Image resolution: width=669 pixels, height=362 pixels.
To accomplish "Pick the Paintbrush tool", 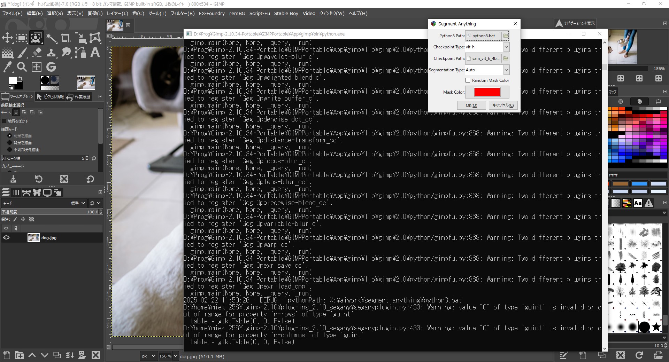I will 22,53.
